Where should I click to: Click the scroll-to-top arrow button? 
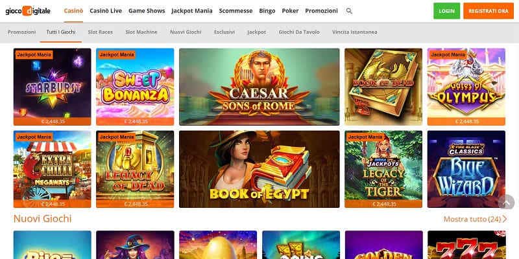click(x=507, y=202)
